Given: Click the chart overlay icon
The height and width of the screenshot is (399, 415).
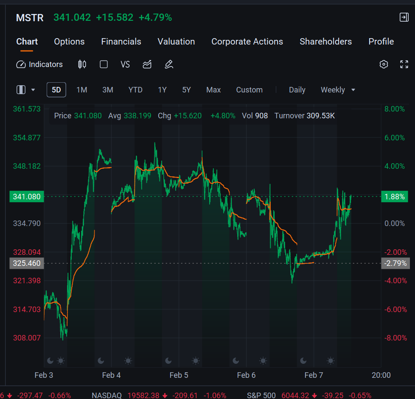Looking at the screenshot, I should (x=147, y=64).
